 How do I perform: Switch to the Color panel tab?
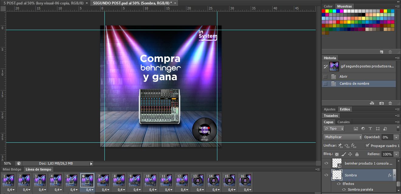tap(328, 6)
